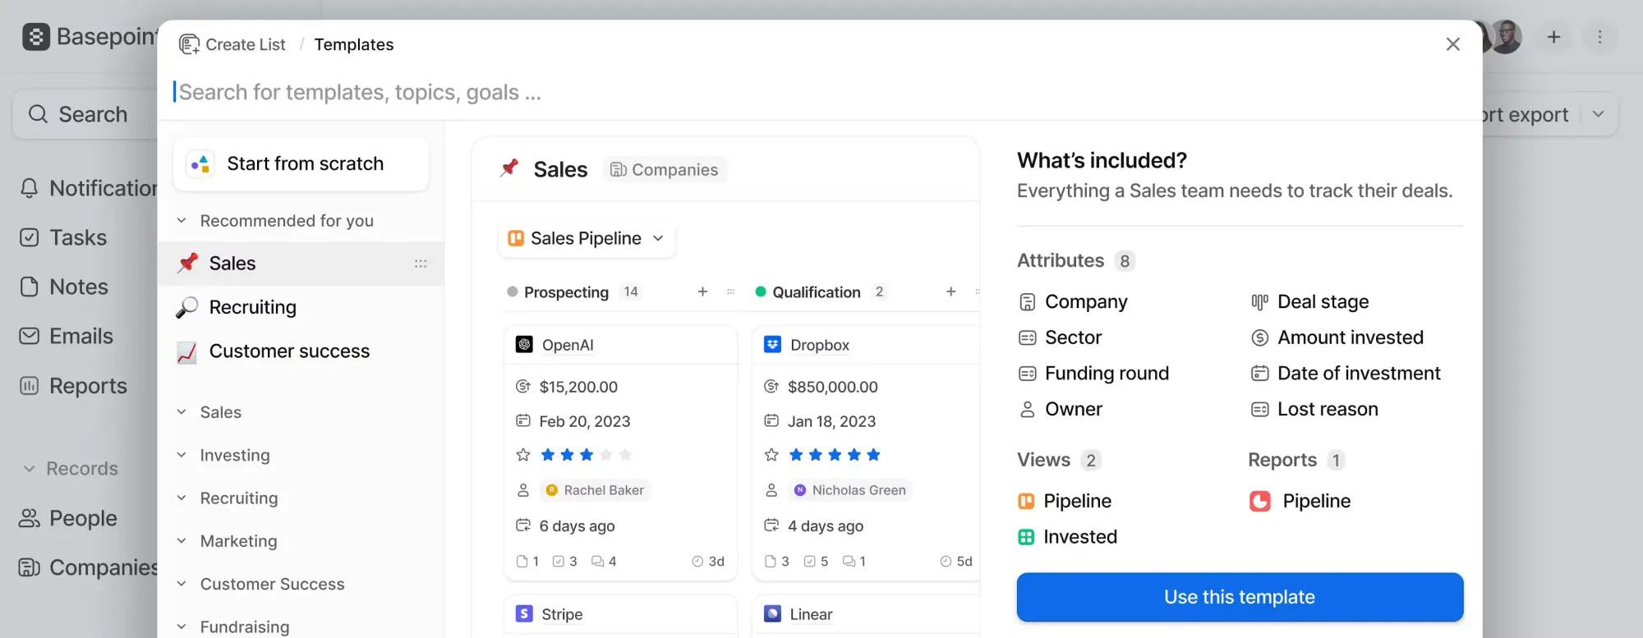Click the Basepoint logo icon
This screenshot has height=638, width=1643.
coord(36,37)
